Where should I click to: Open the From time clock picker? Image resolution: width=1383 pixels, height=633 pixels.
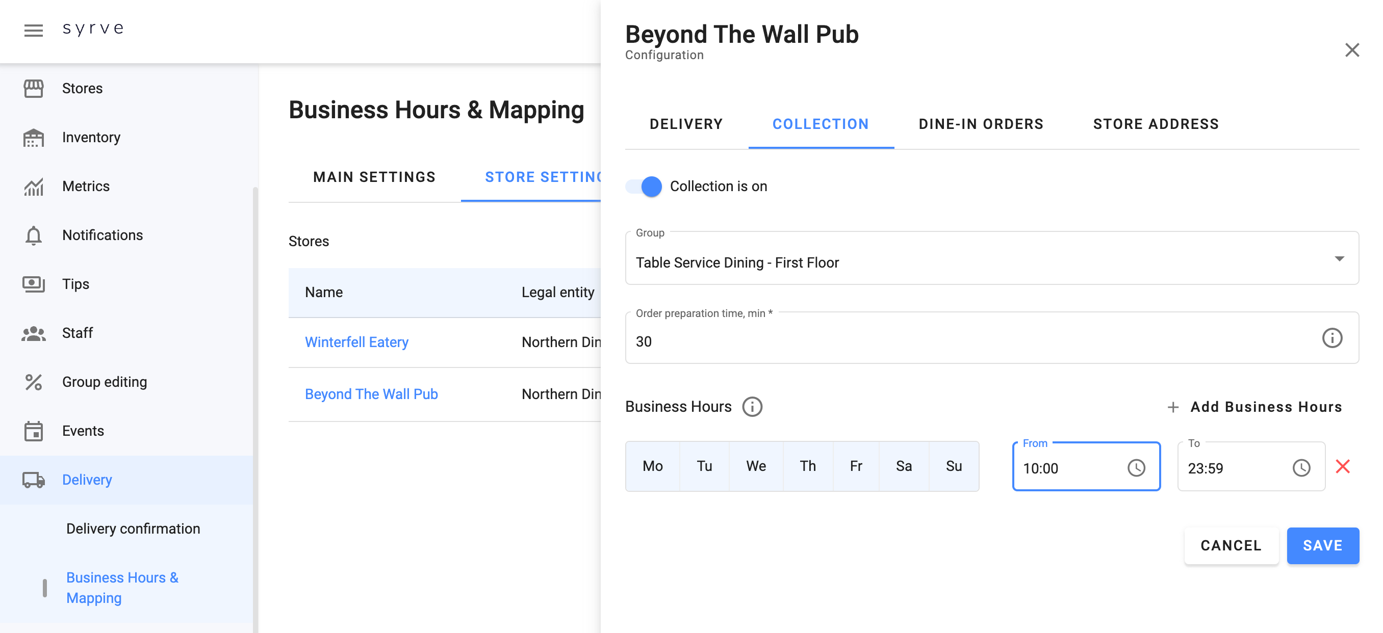click(1136, 468)
